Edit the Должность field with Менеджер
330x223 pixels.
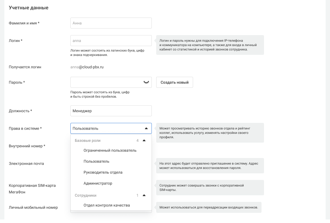(x=111, y=111)
